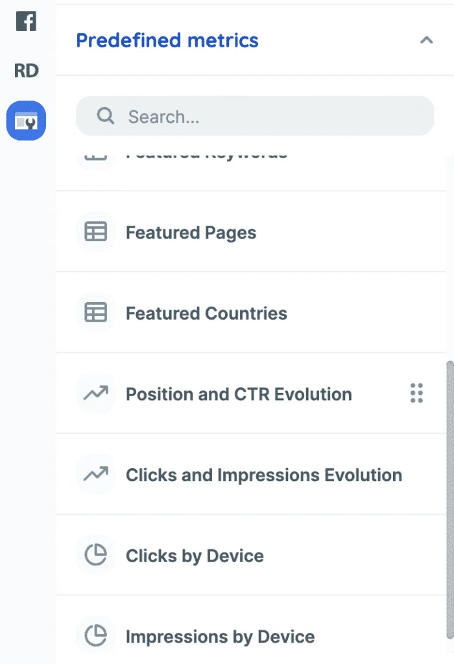Select the Featured Pages metric
The width and height of the screenshot is (454, 664).
tap(191, 233)
